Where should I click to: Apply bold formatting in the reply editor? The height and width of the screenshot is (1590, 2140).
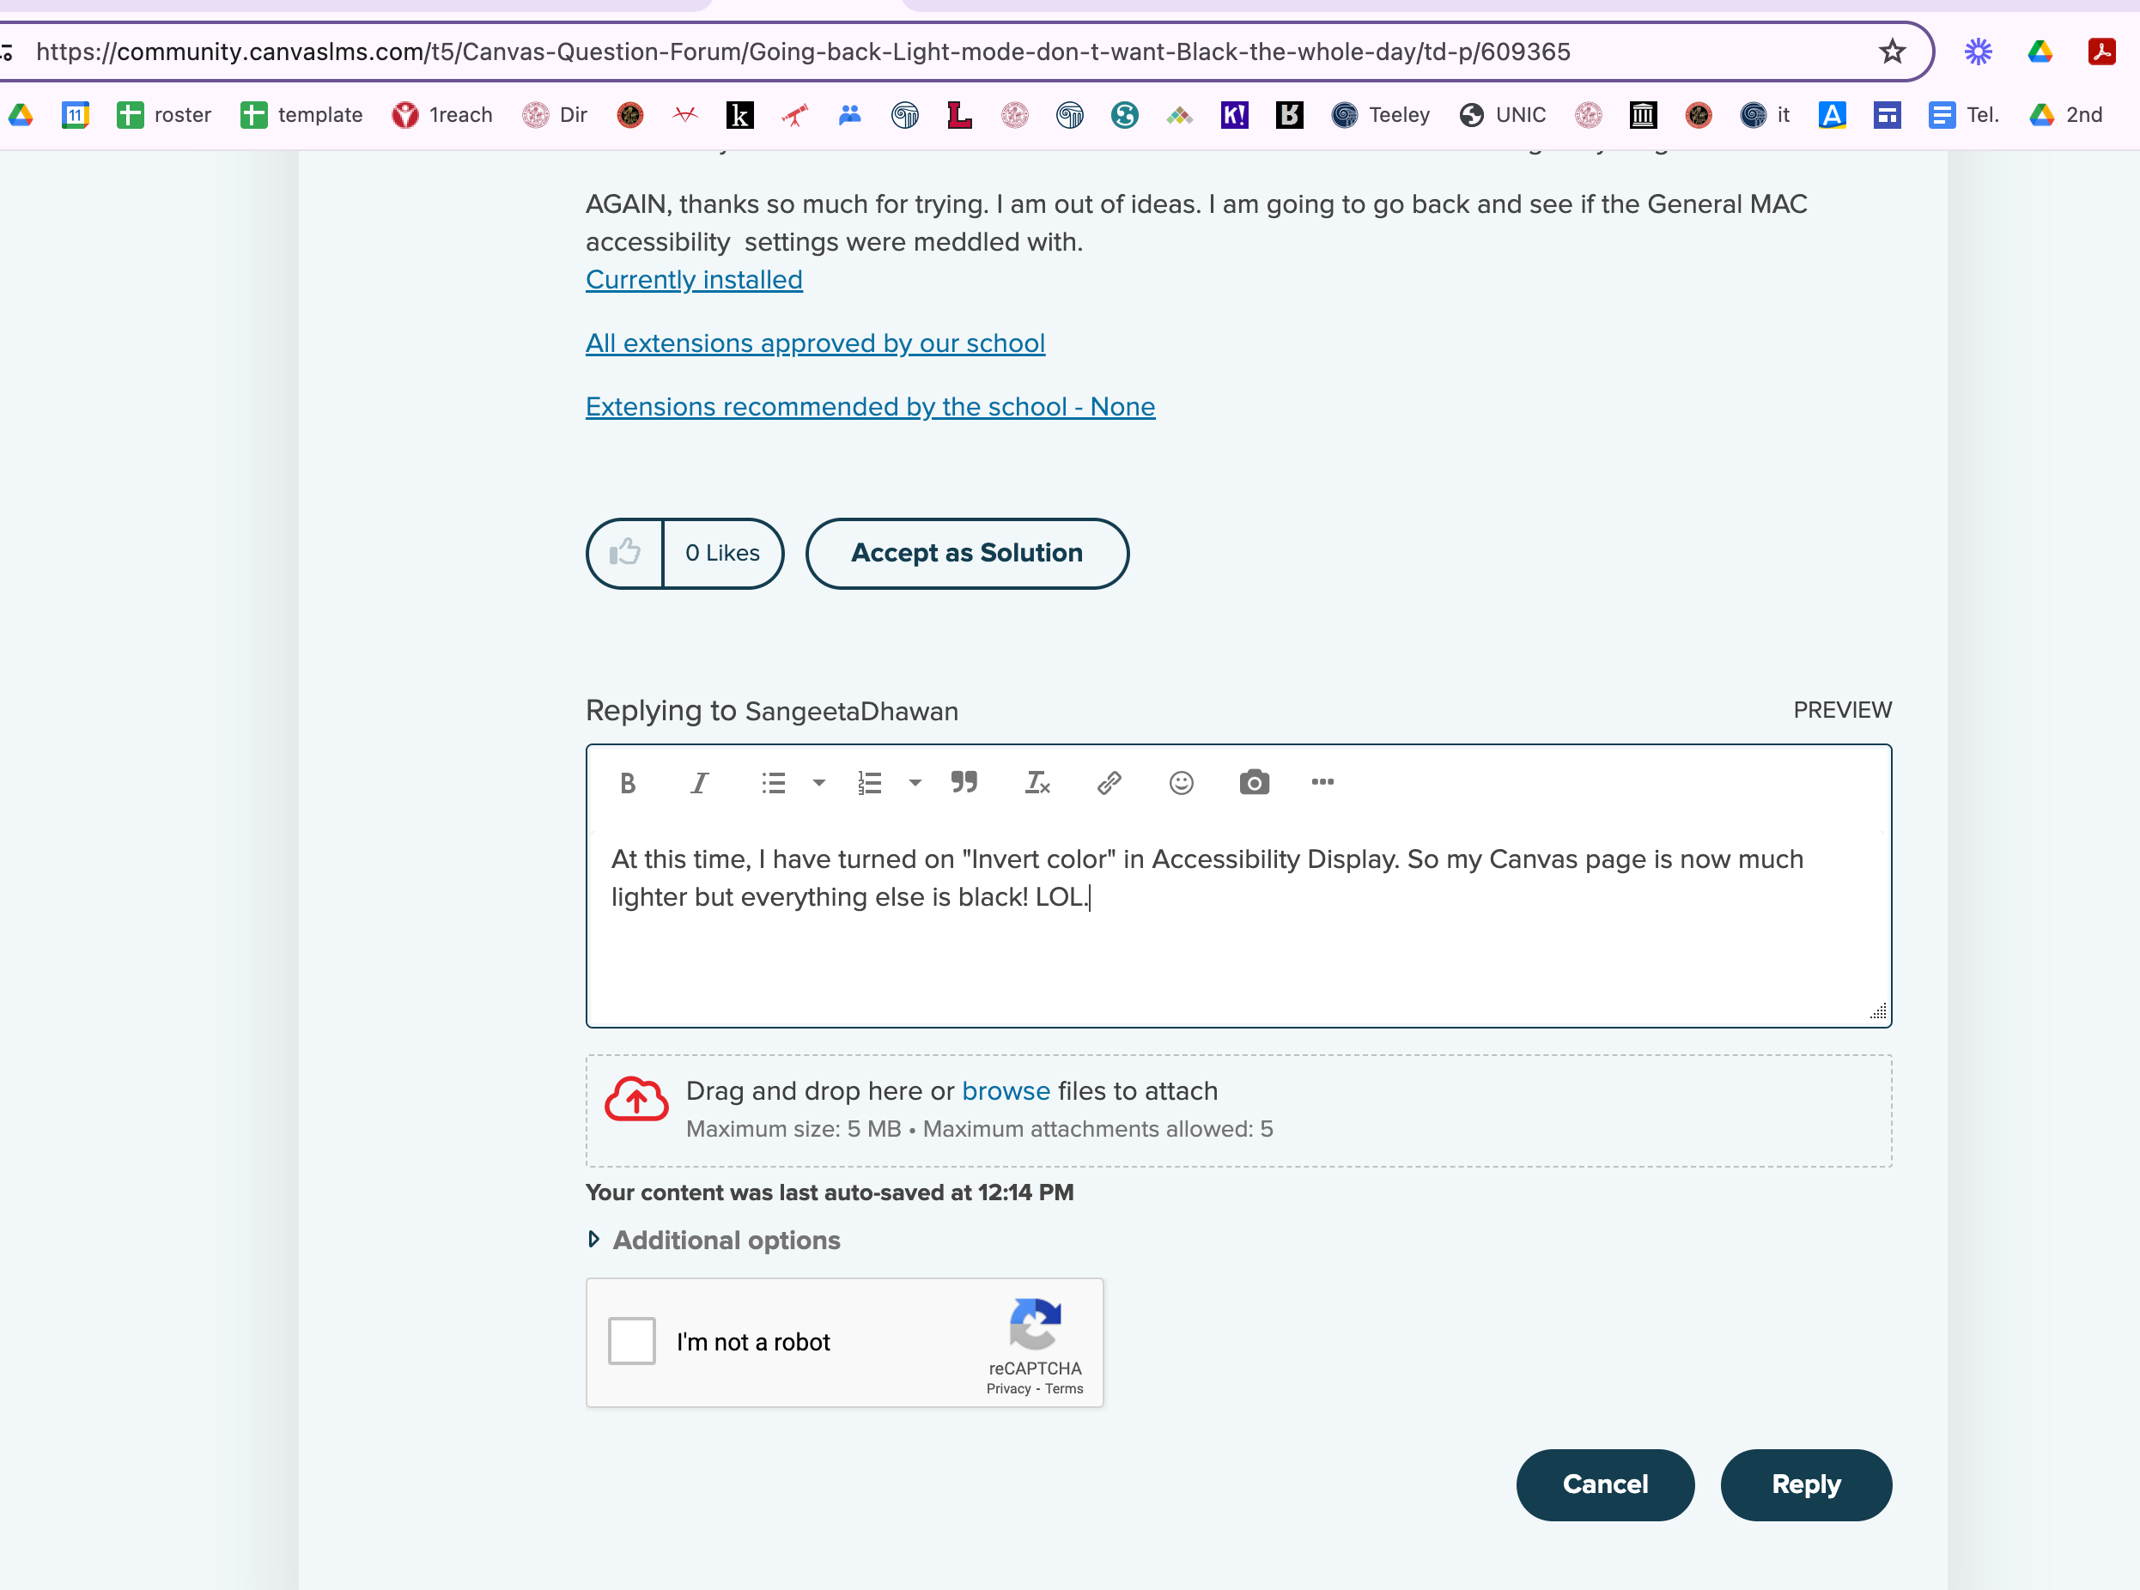(x=627, y=782)
